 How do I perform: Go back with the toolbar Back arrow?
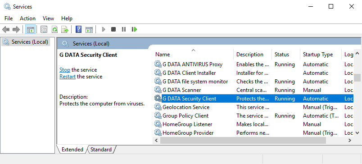(x=6, y=29)
